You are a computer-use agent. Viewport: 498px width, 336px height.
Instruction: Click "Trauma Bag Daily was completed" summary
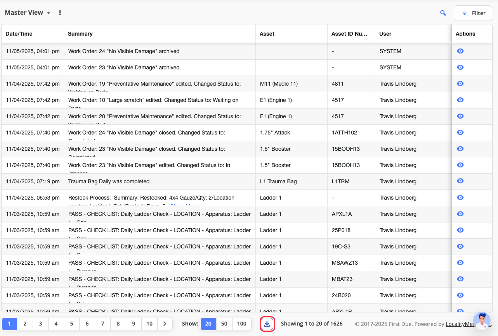(109, 181)
